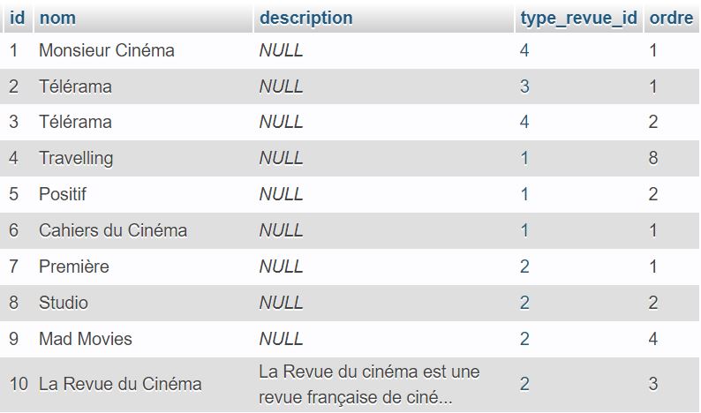Sort by the 'nom' column header
Image resolution: width=701 pixels, height=413 pixels.
[57, 18]
